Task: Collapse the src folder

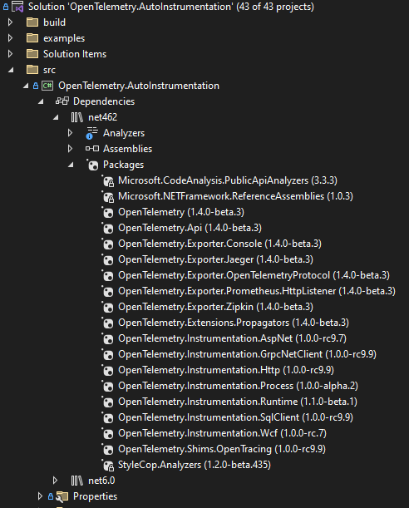Action: click(11, 70)
